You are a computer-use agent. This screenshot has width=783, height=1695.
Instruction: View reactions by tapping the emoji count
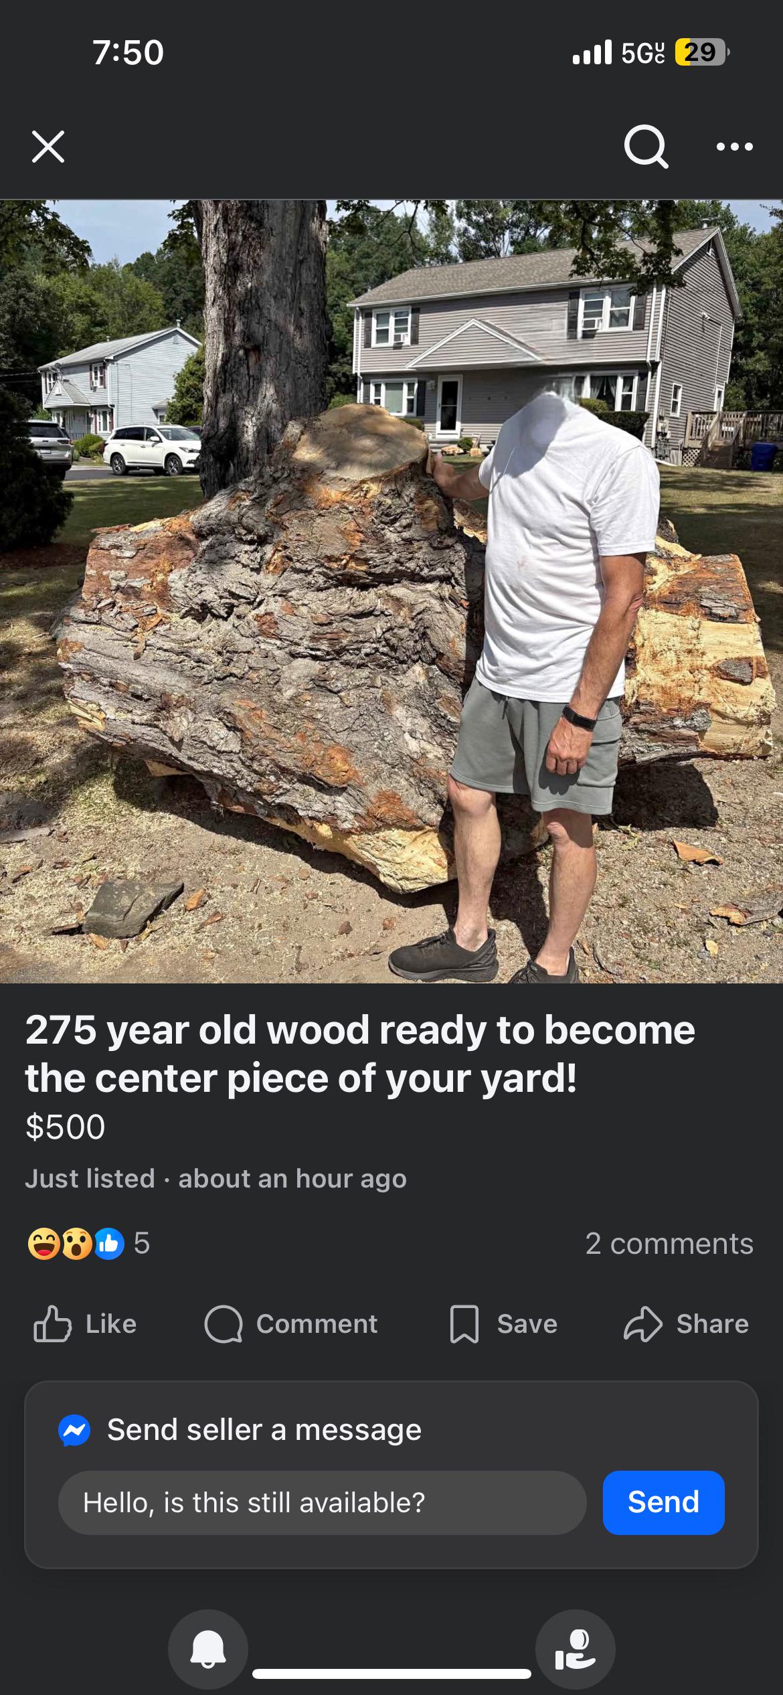click(x=88, y=1244)
